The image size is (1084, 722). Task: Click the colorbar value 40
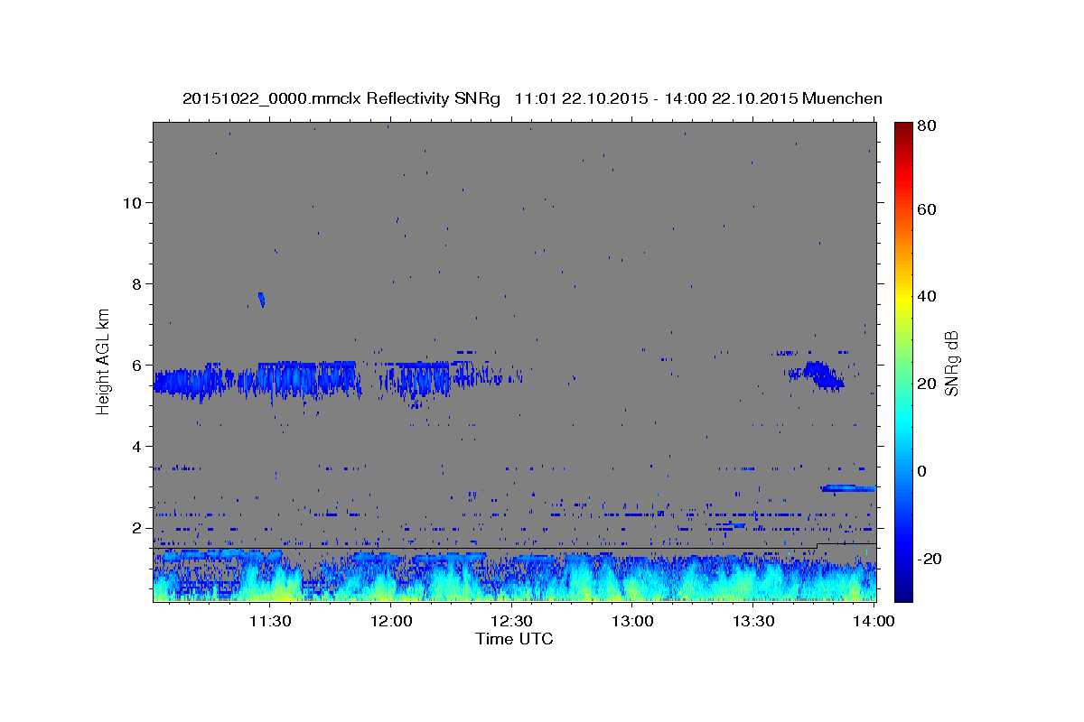point(929,296)
